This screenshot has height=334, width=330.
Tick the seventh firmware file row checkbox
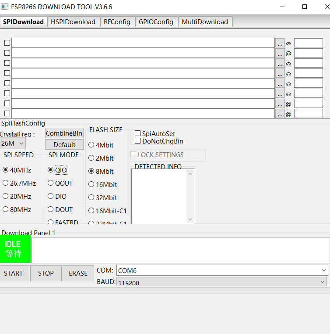click(x=7, y=103)
